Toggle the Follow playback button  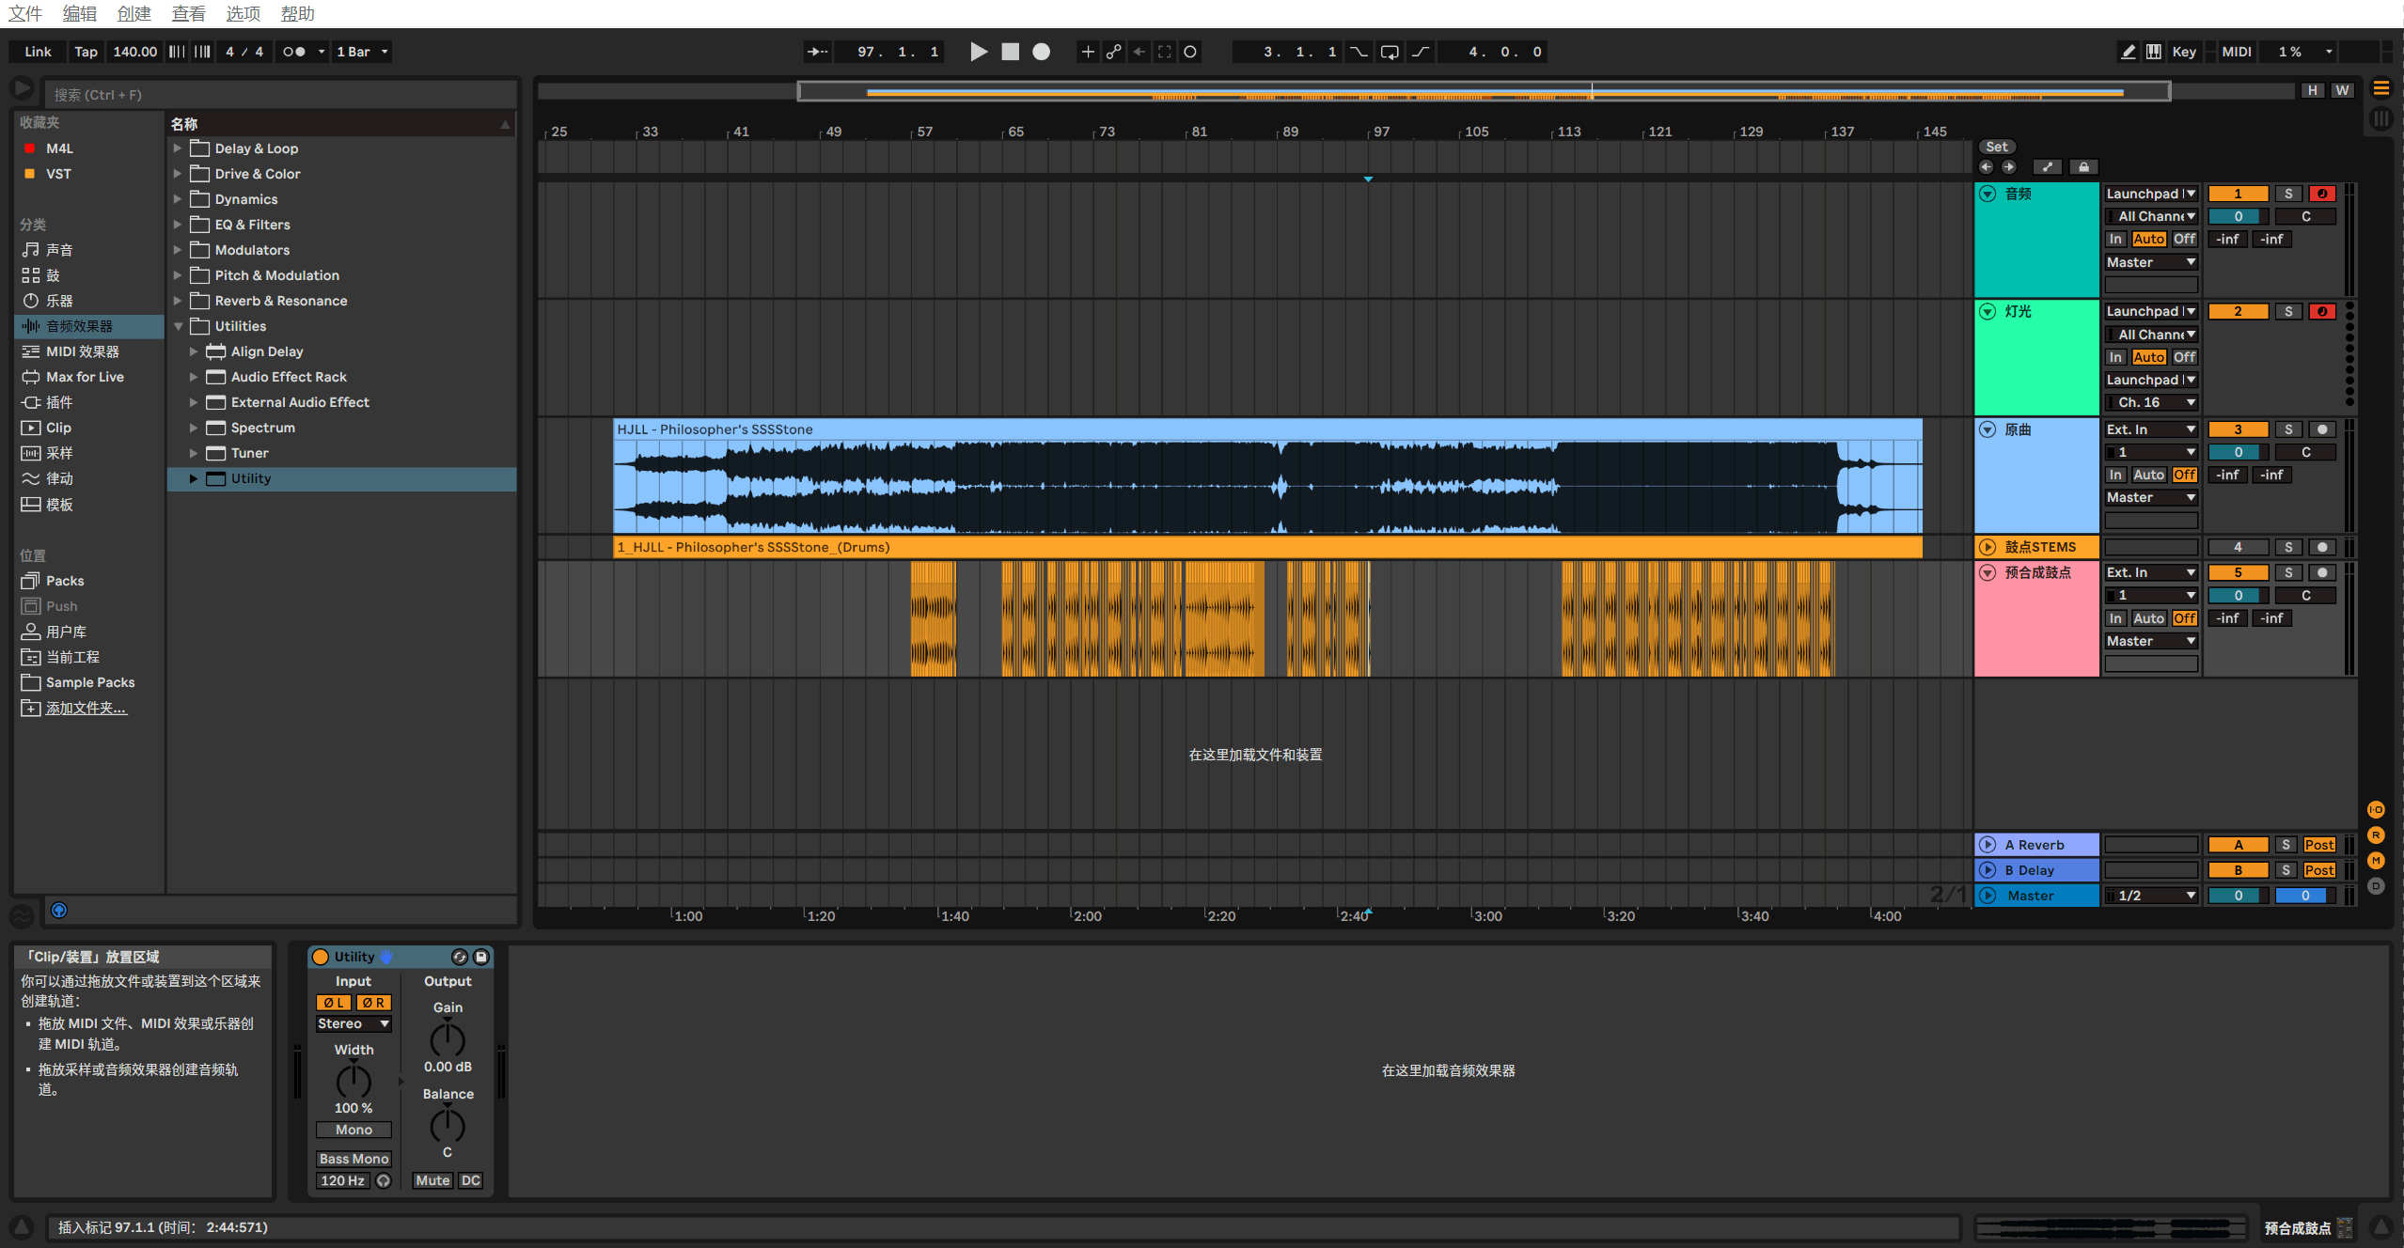(x=818, y=52)
